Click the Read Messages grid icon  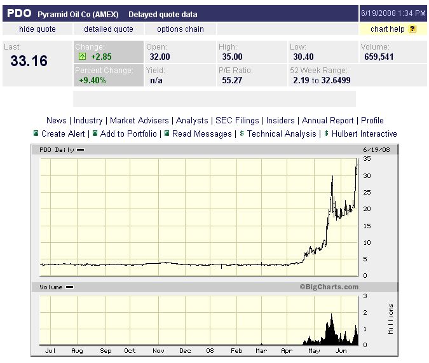(x=167, y=134)
